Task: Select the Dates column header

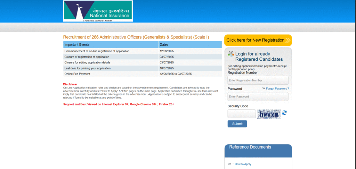Action: 190,45
